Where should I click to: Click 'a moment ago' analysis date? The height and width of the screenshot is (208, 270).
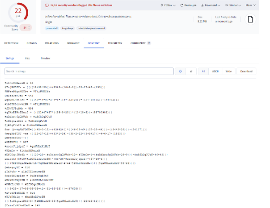[224, 21]
